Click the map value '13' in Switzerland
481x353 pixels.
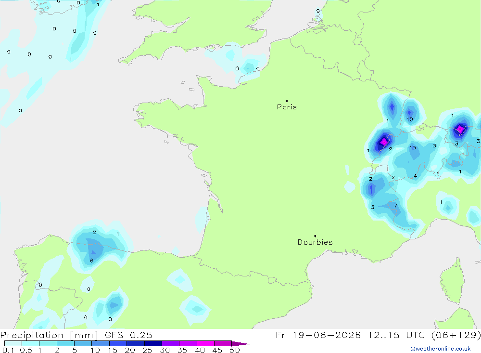coord(413,148)
